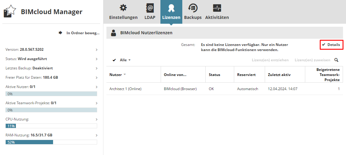The width and height of the screenshot is (346, 155).
Task: Click the checkmark next to Alle
Action: (114, 60)
